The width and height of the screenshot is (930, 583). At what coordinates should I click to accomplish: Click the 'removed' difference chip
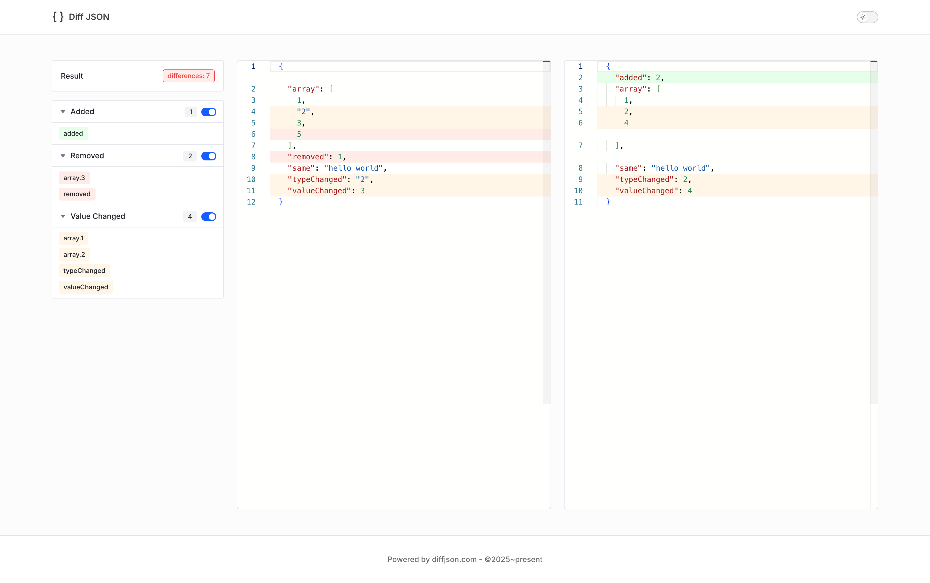(76, 194)
